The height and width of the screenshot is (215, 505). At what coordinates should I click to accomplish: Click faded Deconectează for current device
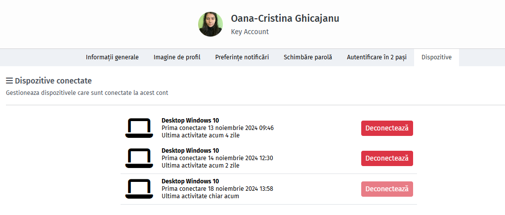(387, 189)
